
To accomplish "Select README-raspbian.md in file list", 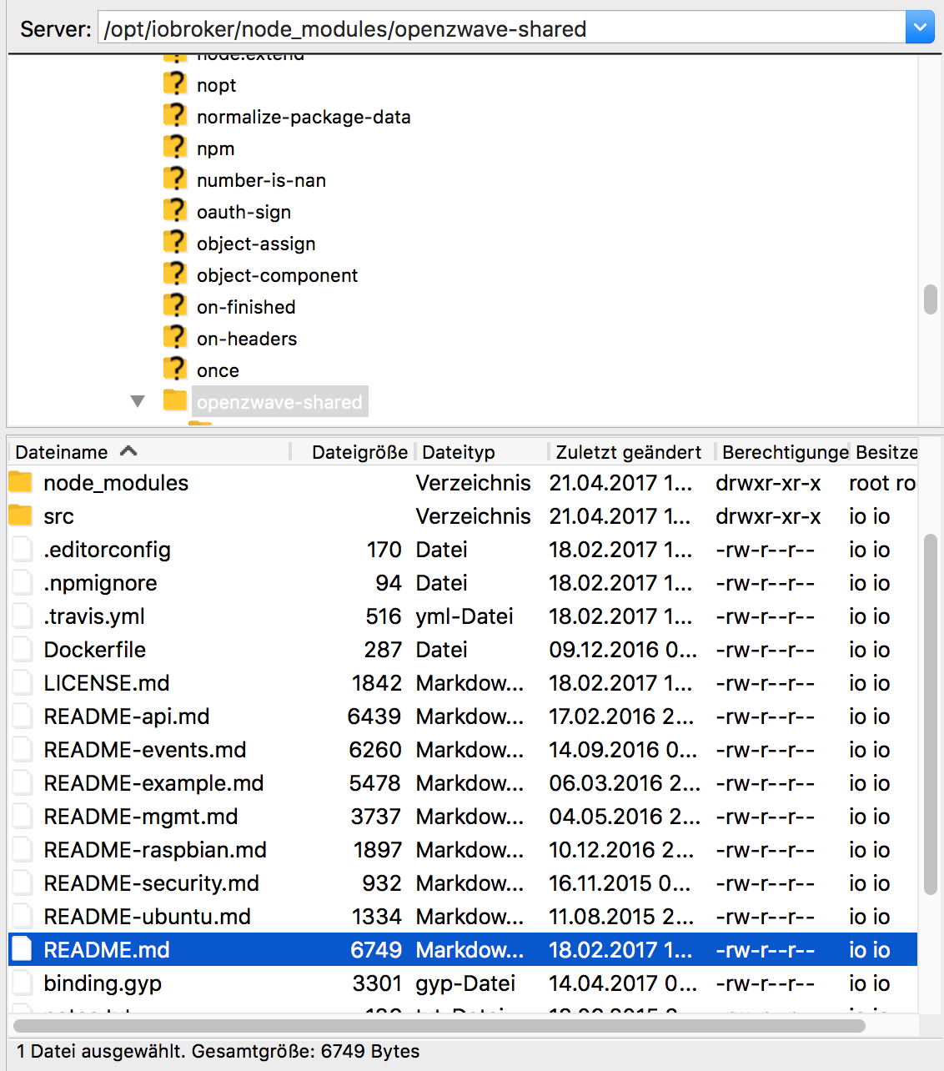I will [155, 850].
